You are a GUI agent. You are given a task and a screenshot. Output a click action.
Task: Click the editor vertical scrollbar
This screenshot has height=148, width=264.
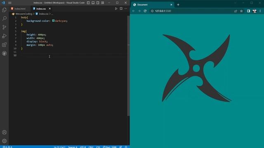(x=128, y=65)
